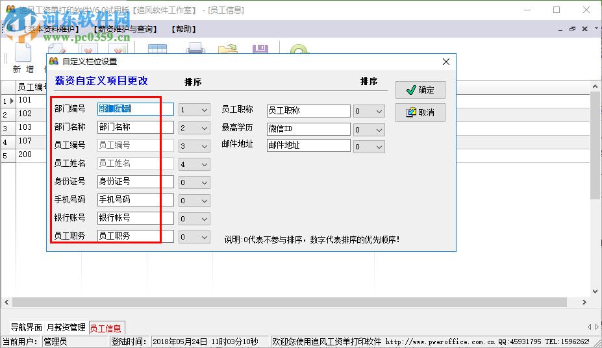Click the row header number 1
This screenshot has width=602, height=348.
[x=8, y=101]
